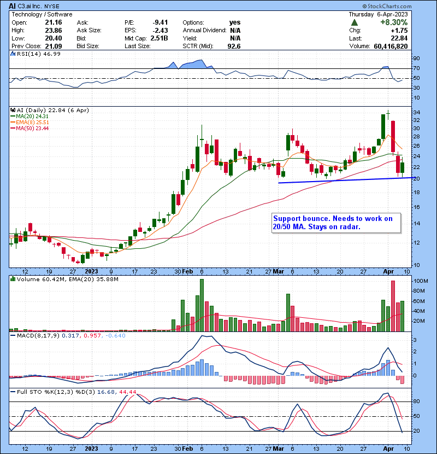Click the Last Size label
This screenshot has height=454, width=437.
coord(137,46)
